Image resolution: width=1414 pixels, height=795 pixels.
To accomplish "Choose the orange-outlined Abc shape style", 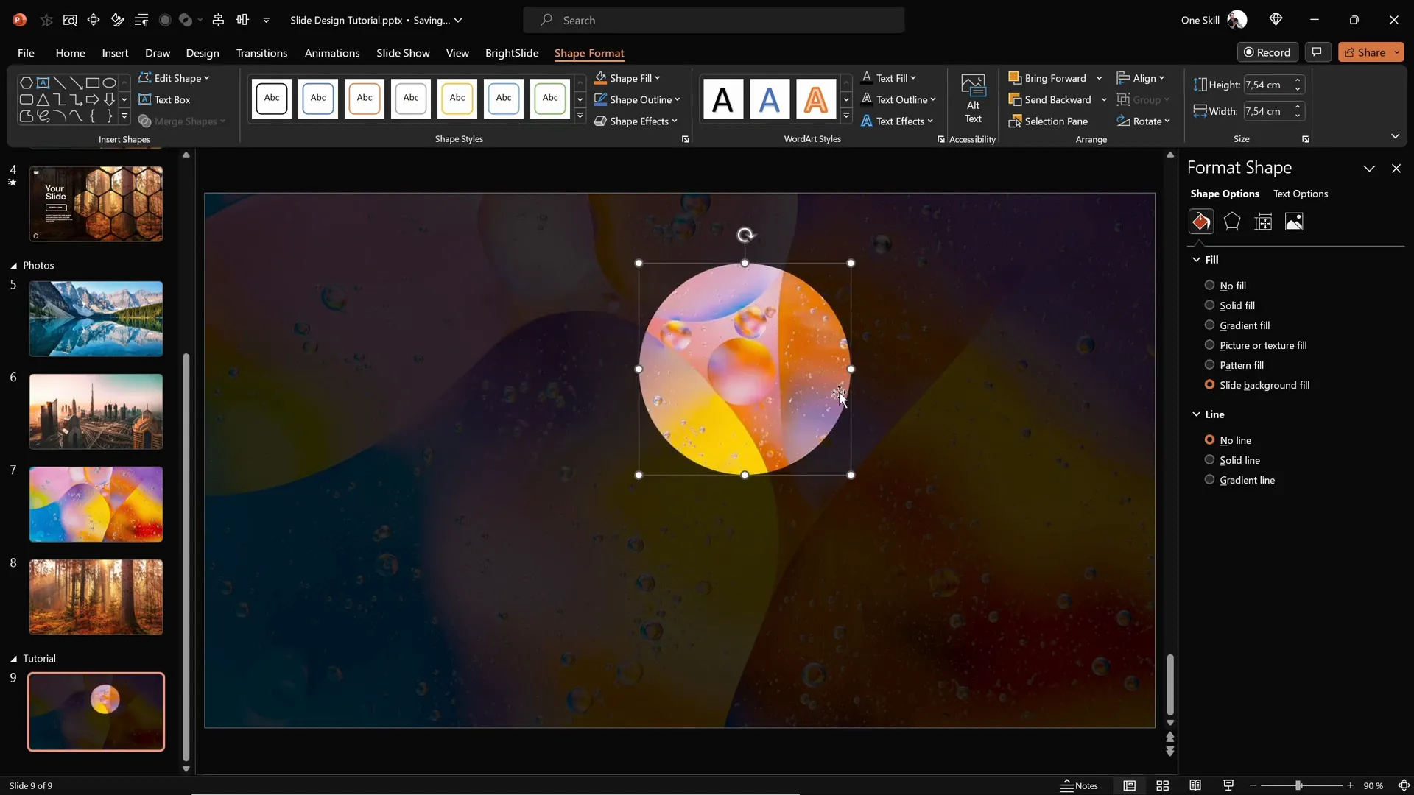I will coord(365,99).
